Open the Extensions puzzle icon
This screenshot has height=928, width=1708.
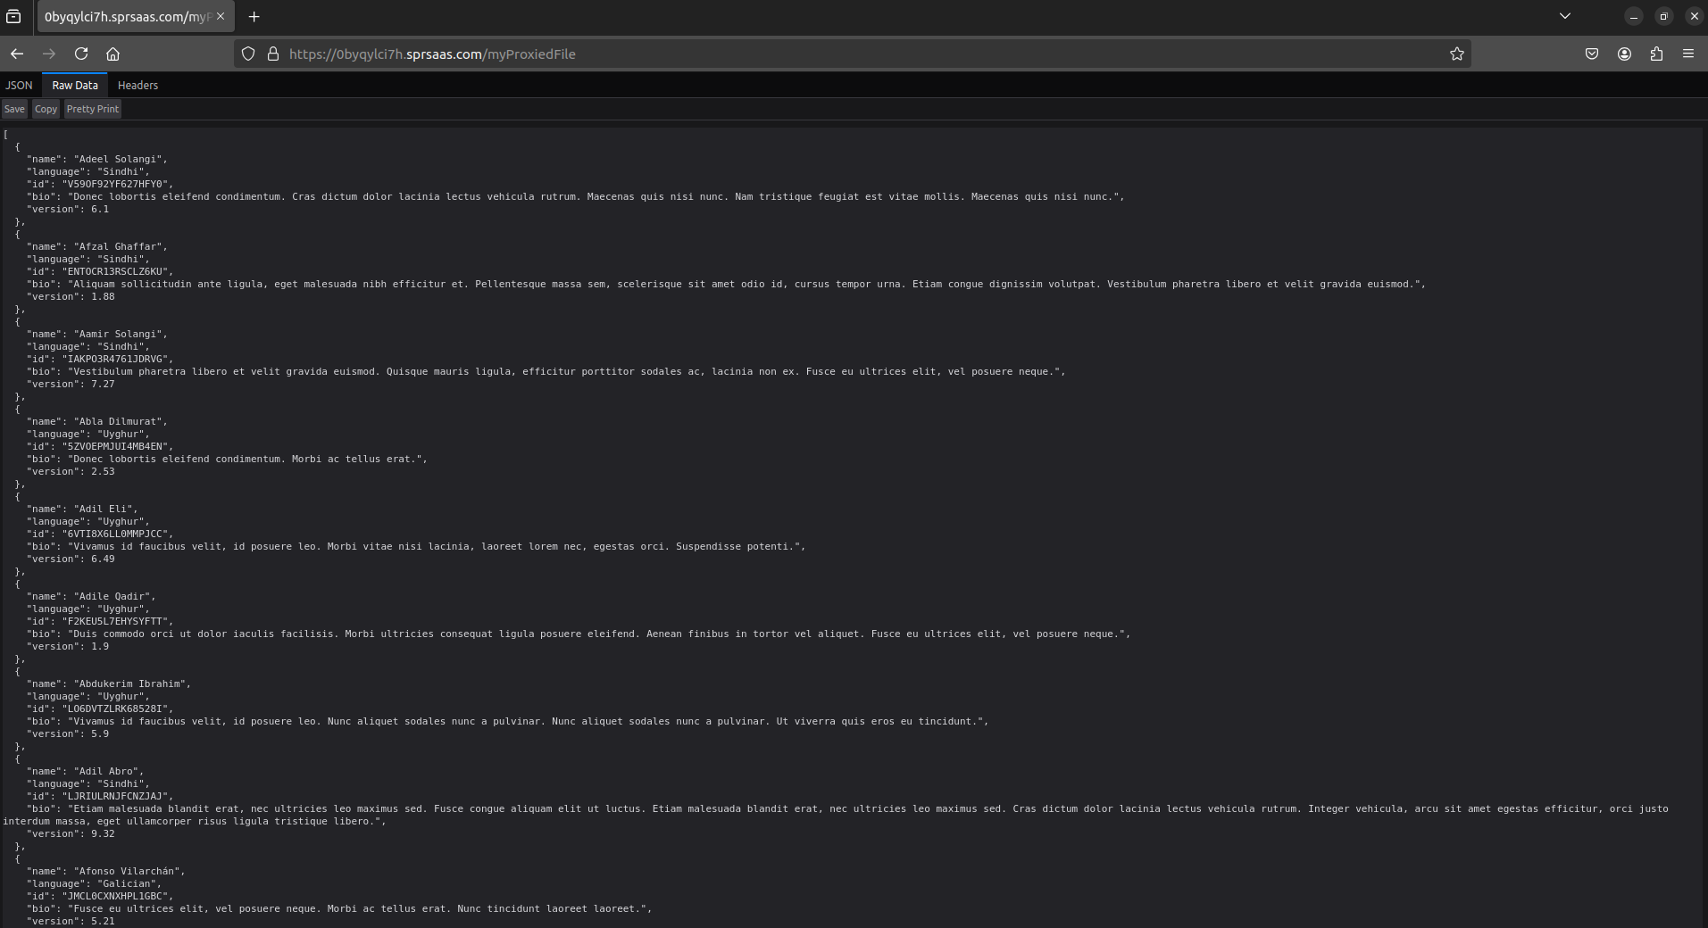point(1656,54)
